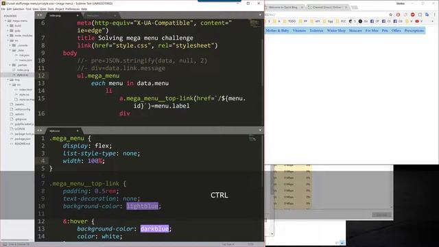The width and height of the screenshot is (439, 247).
Task: Click the Mother & Baby link
Action: coord(277,30)
